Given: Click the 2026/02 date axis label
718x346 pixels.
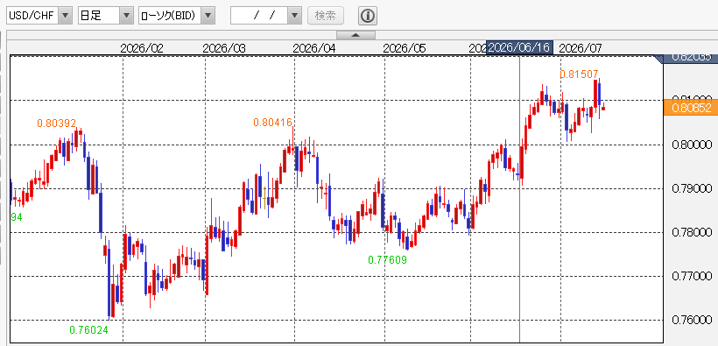Looking at the screenshot, I should click(x=142, y=48).
